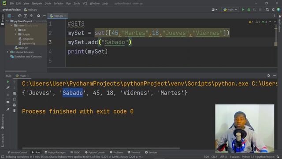Open the Python Packages tool window
The image size is (282, 159).
point(55,152)
